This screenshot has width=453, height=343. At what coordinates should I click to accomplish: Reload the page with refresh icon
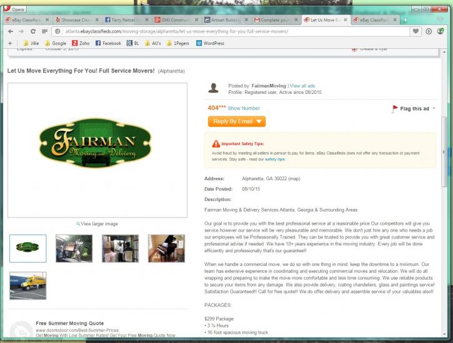[x=33, y=31]
